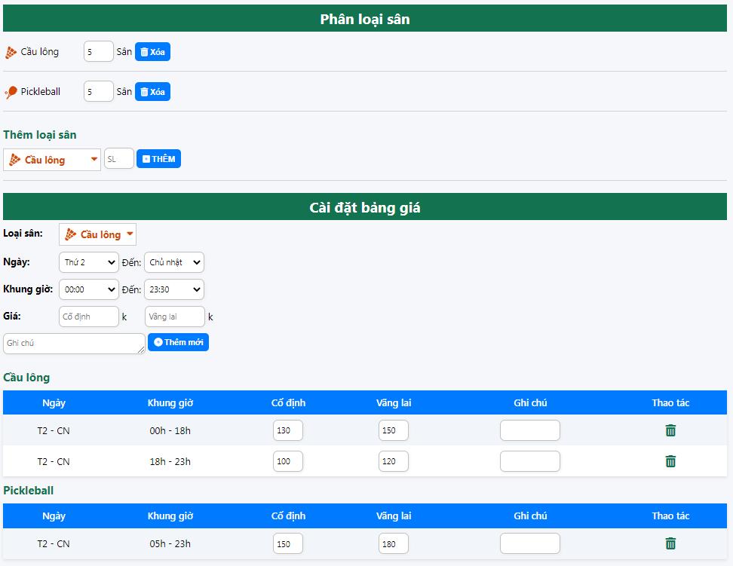Image resolution: width=733 pixels, height=566 pixels.
Task: Click the Ghi chú field for 18h - 23h row
Action: pos(529,461)
